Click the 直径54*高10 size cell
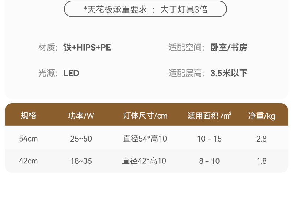 point(145,139)
